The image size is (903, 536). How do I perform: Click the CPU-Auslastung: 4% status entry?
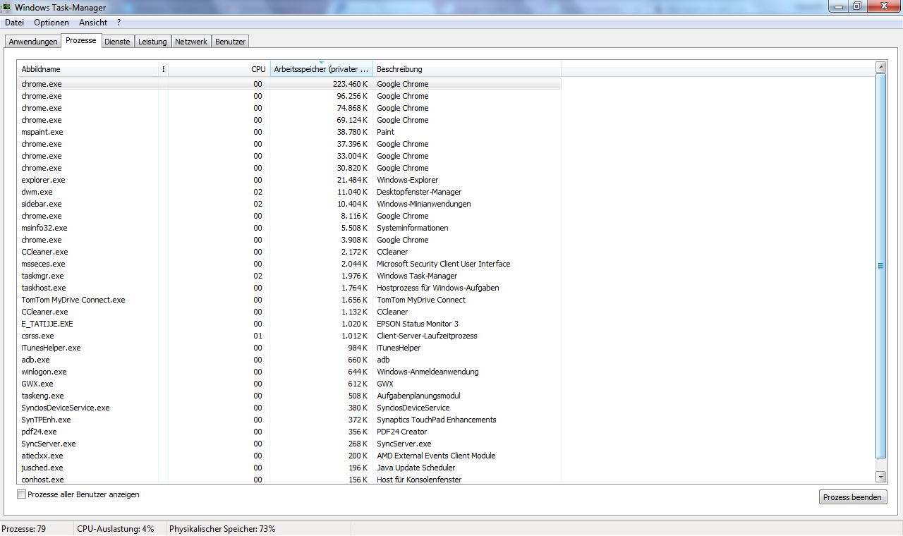point(116,528)
